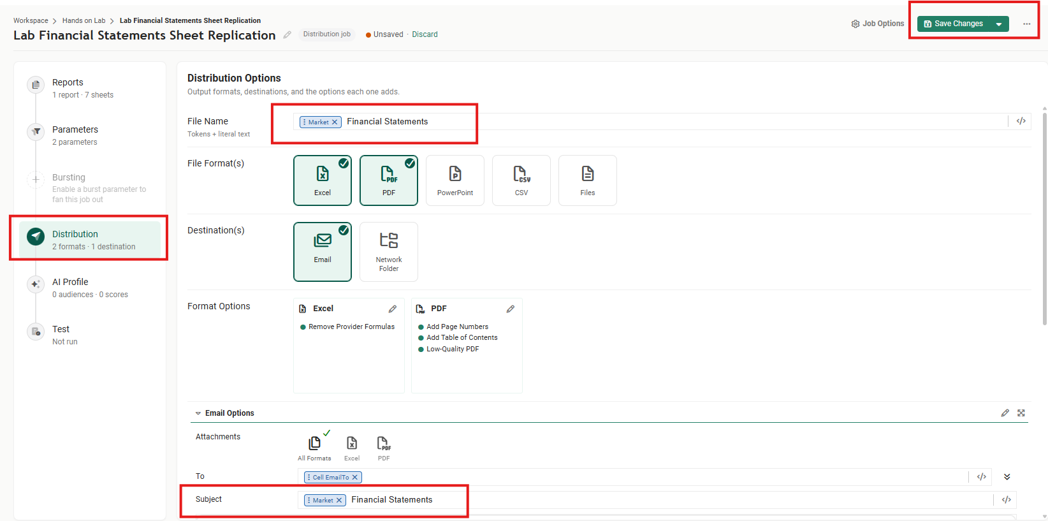Edit Email Options with the pencil icon
This screenshot has height=521, width=1048.
click(x=1005, y=413)
